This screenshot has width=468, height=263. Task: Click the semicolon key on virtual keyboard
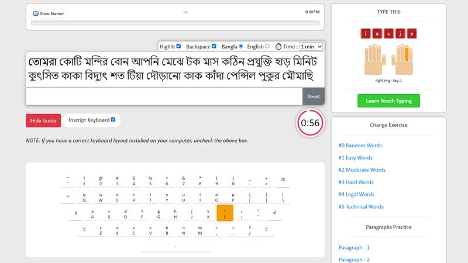242,214
